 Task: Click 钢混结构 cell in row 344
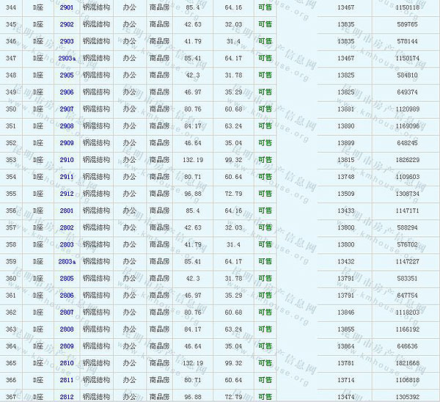96,7
